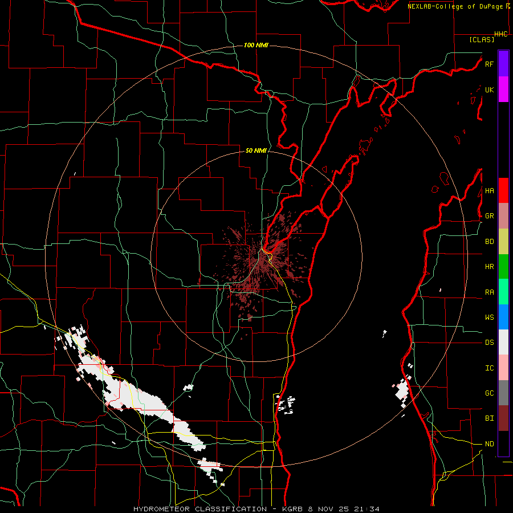The width and height of the screenshot is (513, 513).
Task: Click the UK legend label
Action: pos(489,89)
